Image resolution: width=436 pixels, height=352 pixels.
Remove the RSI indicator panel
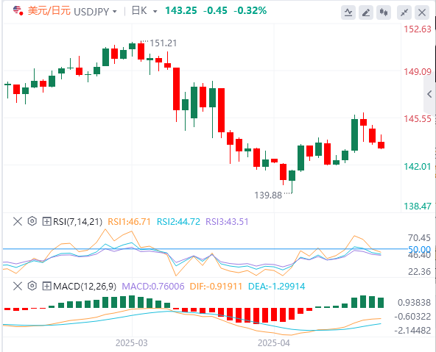[x=18, y=221]
